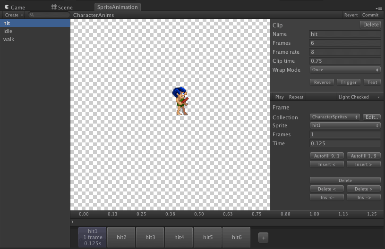Select the hit6 frame in timeline

tap(237, 237)
